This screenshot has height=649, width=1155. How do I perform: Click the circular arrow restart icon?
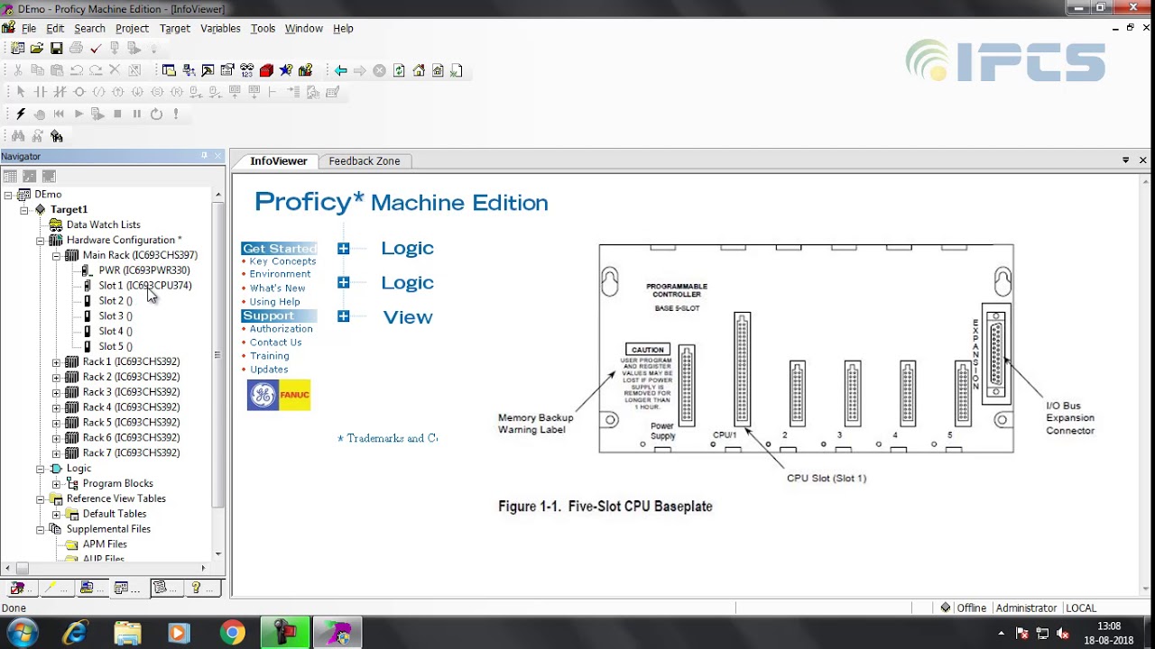pos(156,114)
